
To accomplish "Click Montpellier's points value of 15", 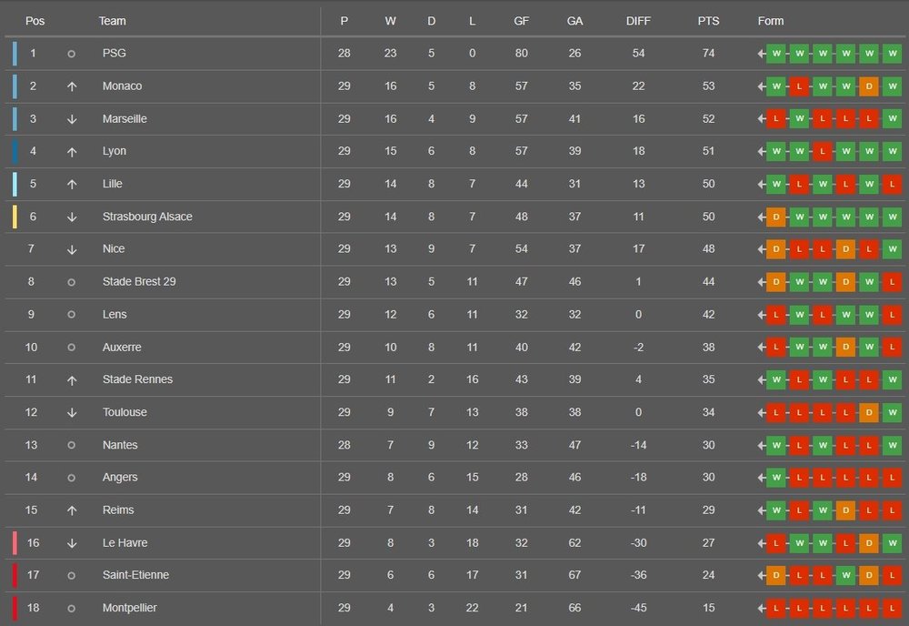I will 708,608.
